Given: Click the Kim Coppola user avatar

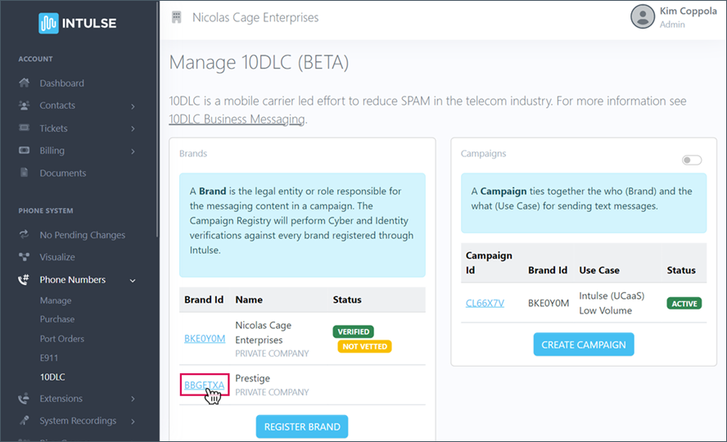Looking at the screenshot, I should pos(643,16).
